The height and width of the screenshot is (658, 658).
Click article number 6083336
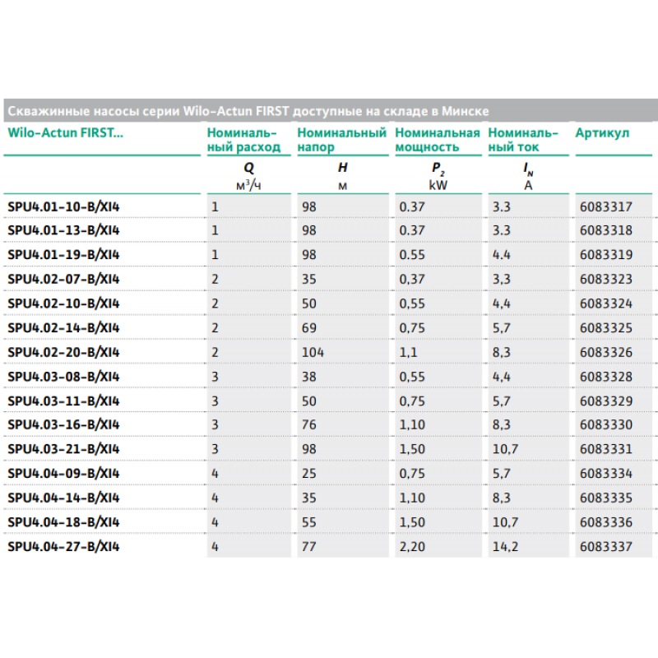pyautogui.click(x=606, y=522)
